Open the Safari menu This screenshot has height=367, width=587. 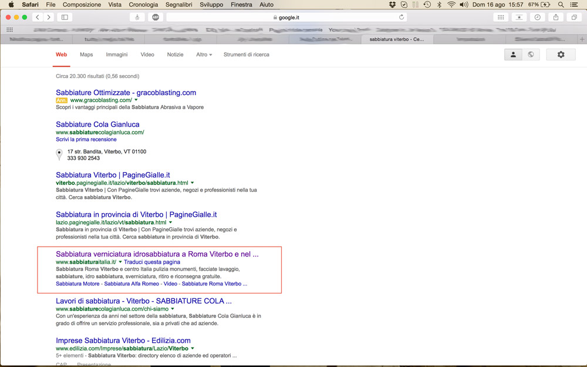point(31,5)
